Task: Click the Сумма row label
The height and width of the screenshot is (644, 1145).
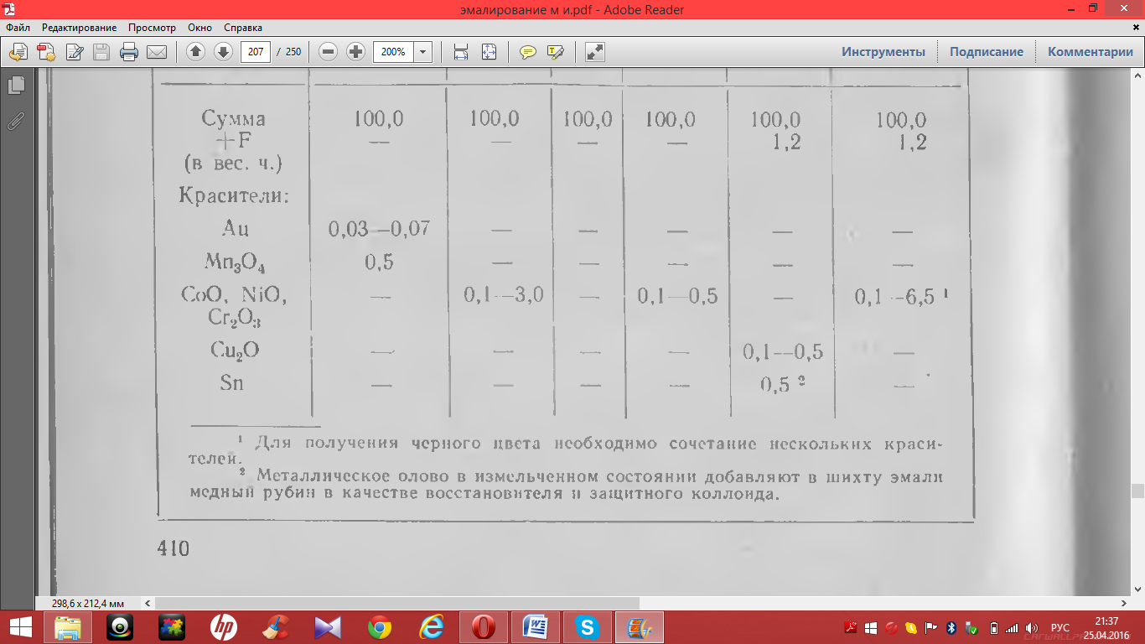Action: (234, 118)
